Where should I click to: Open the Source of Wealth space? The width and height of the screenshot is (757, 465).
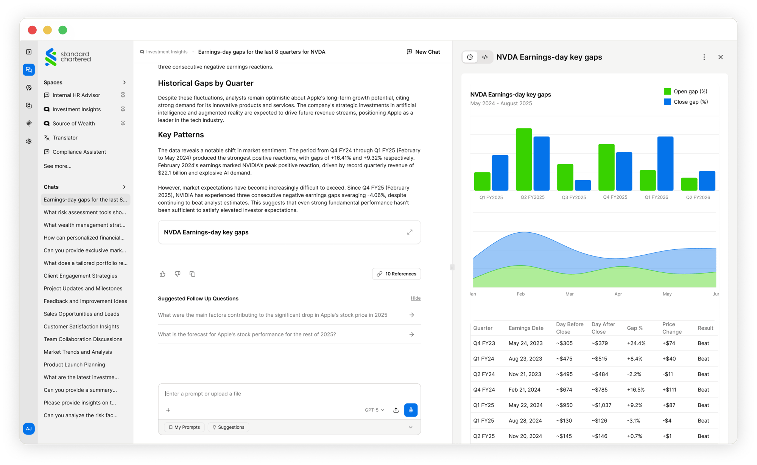coord(73,123)
